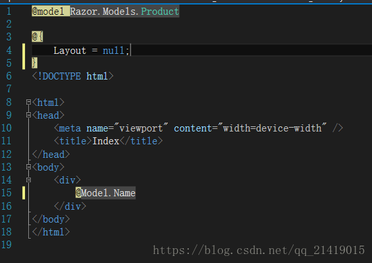Click the closing brace on line 5
The image size is (372, 263).
click(35, 63)
